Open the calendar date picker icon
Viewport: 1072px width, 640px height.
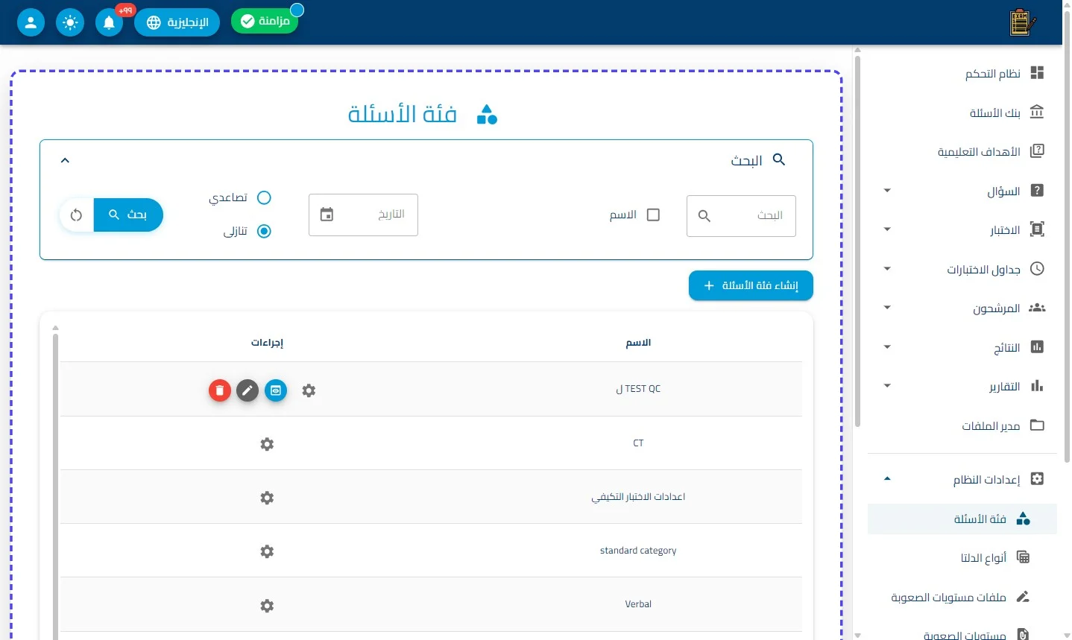327,215
